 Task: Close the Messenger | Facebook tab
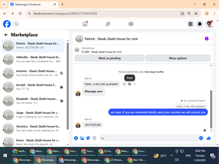pyautogui.click(x=55, y=4)
